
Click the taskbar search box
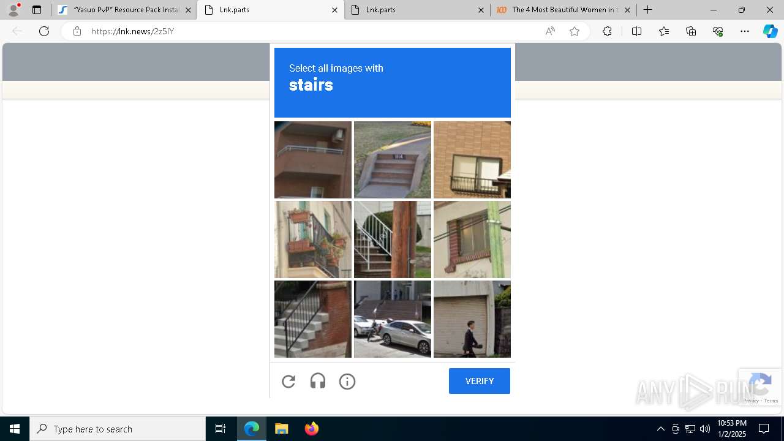tap(118, 429)
